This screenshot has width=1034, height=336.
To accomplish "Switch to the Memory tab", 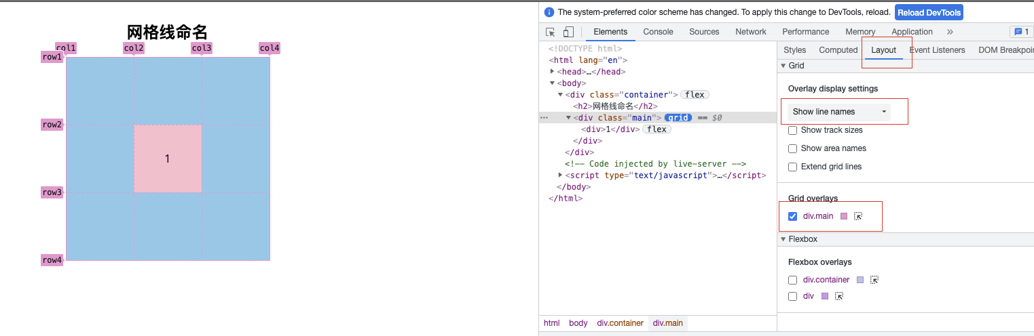I will tap(860, 32).
